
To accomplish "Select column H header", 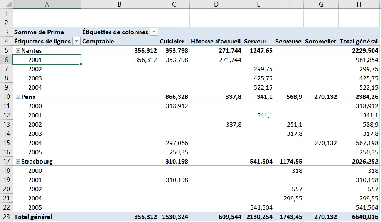I will (359, 4).
